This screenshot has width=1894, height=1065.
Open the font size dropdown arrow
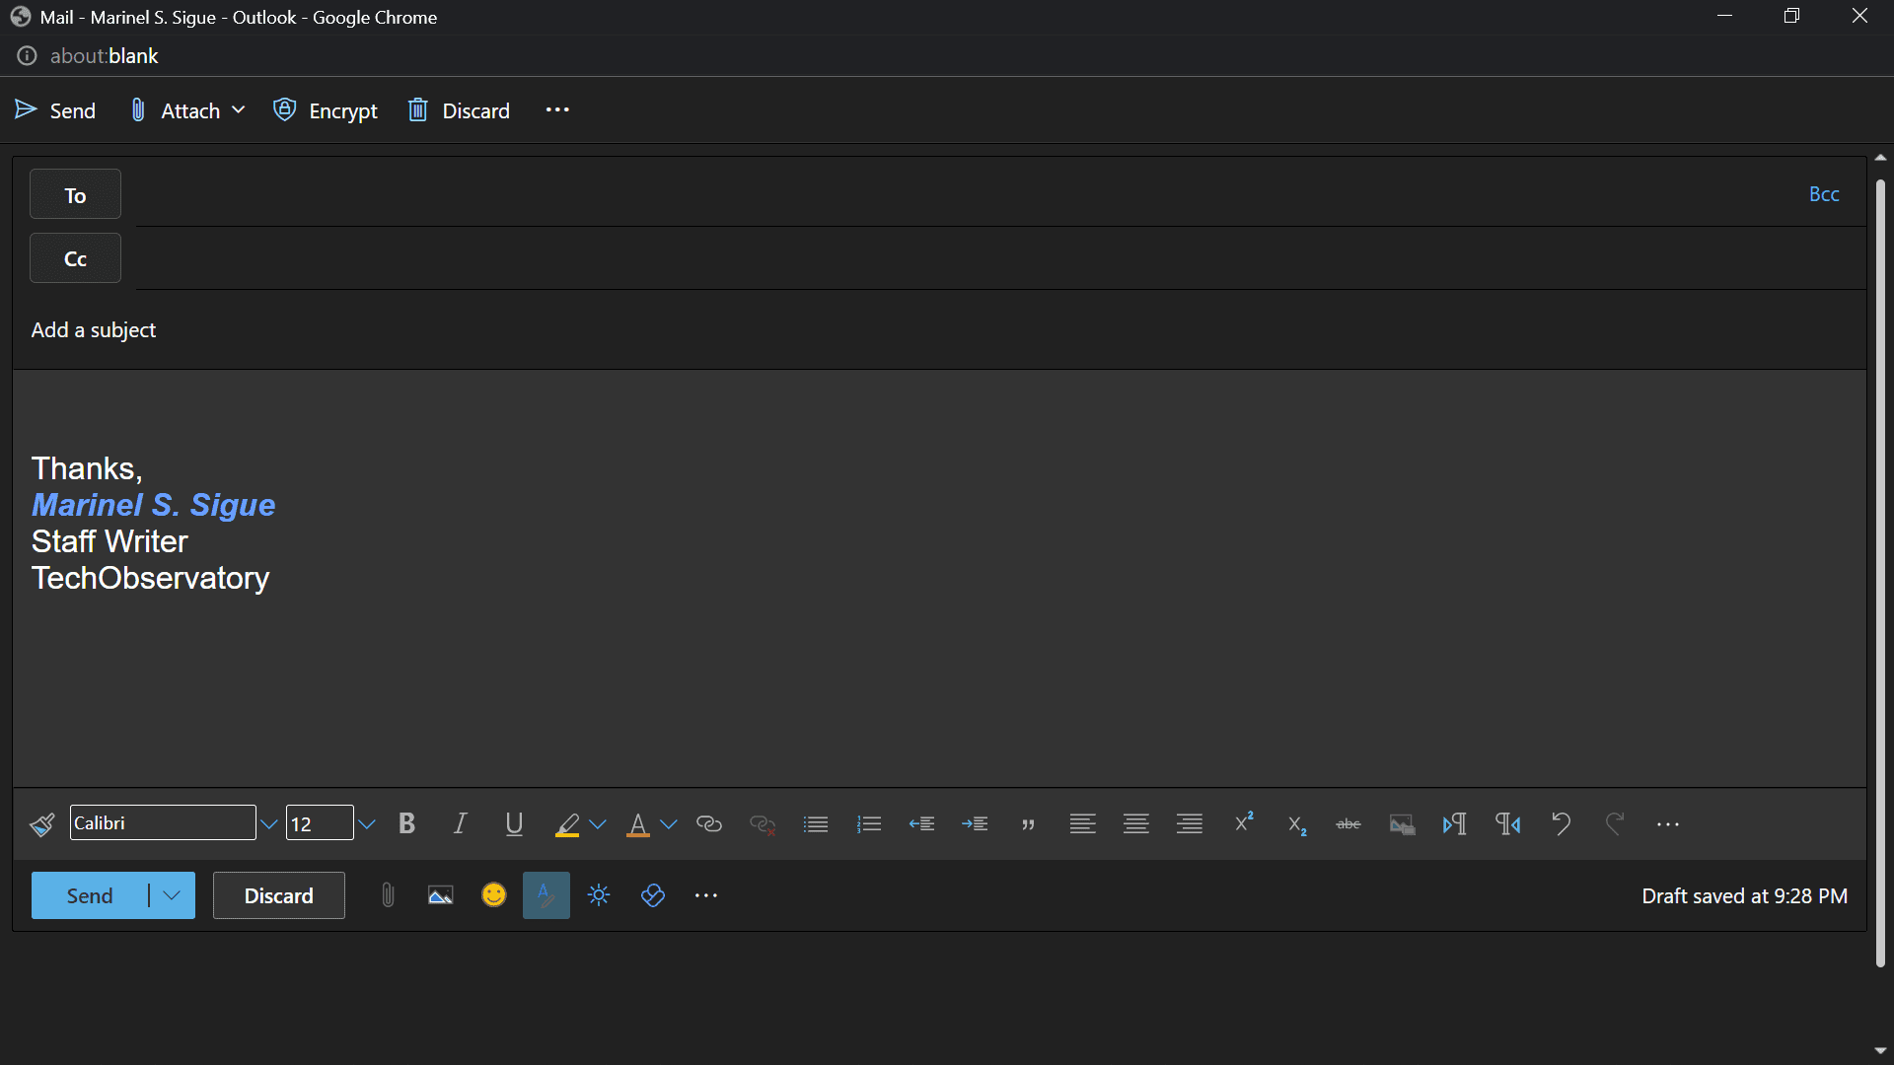[x=367, y=824]
